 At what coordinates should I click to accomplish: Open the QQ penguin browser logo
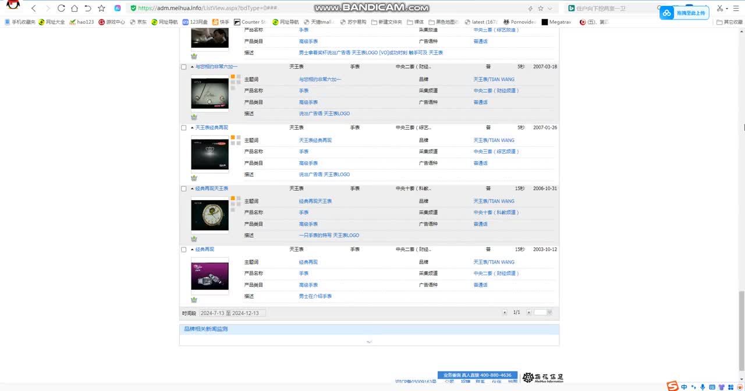point(13,5)
